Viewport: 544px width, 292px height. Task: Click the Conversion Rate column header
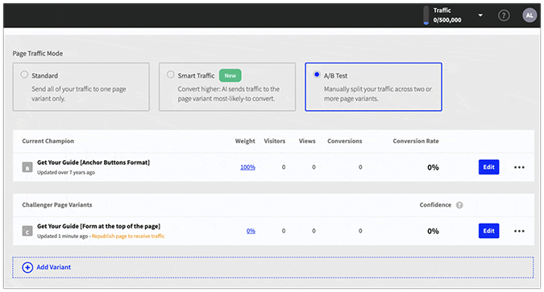coord(416,141)
